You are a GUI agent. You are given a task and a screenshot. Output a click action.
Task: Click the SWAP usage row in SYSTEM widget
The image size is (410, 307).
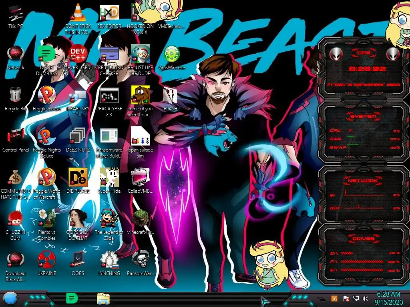pyautogui.click(x=365, y=147)
